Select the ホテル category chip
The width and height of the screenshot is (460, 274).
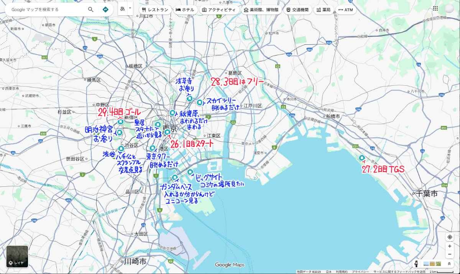pos(185,10)
